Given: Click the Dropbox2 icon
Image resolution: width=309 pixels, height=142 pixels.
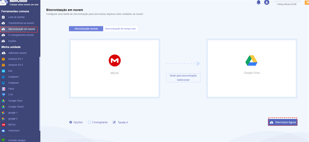Looking at the screenshot, I should [x=3, y=83].
